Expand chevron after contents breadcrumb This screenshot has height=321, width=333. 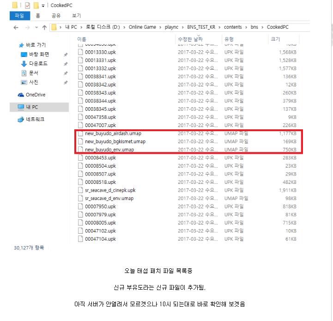(x=246, y=27)
